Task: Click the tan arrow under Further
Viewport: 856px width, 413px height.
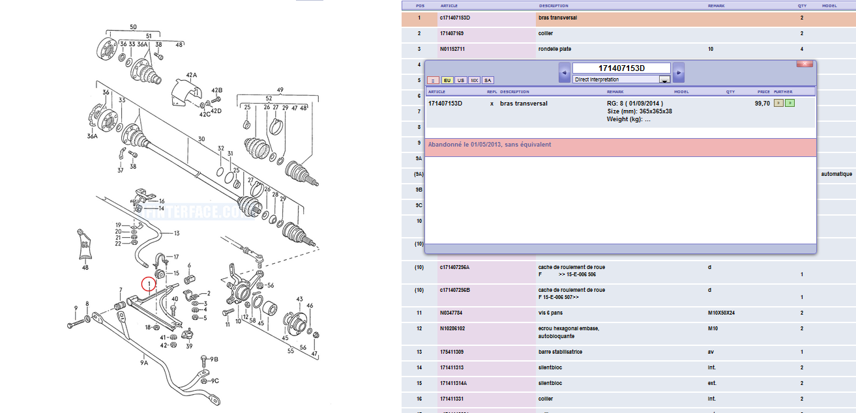Action: (x=778, y=103)
